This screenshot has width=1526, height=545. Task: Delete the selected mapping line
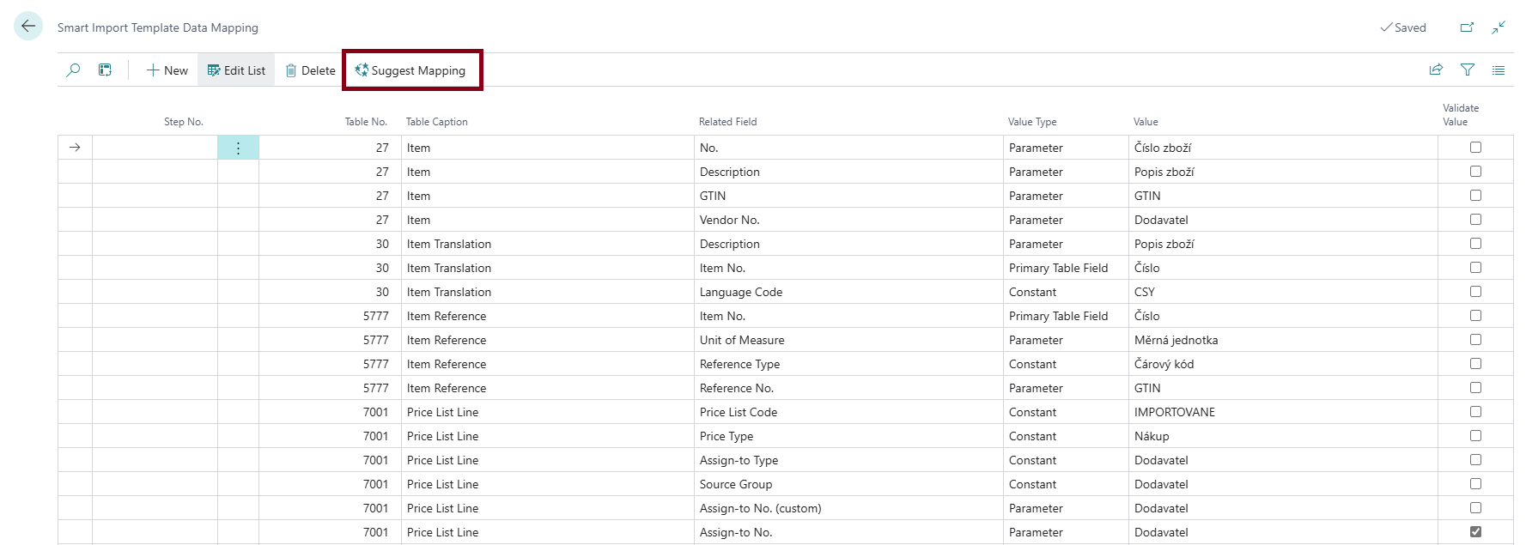[x=310, y=70]
